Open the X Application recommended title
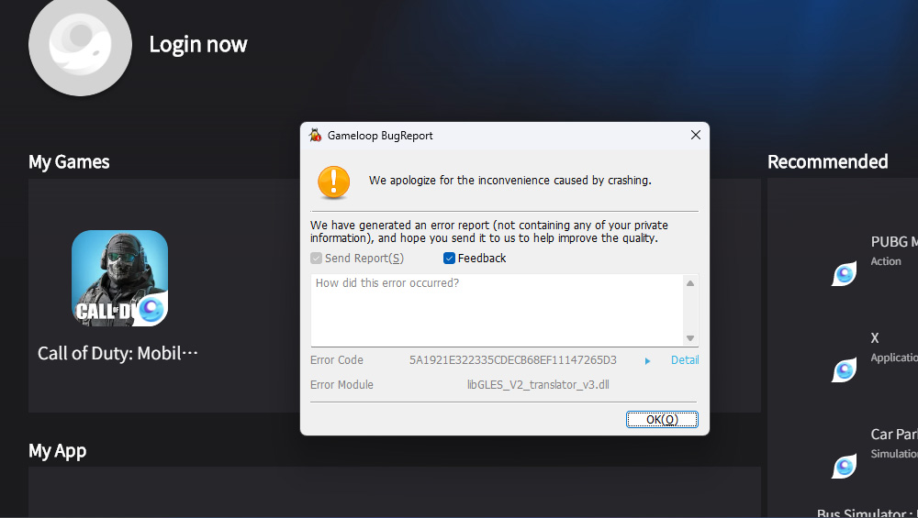Screen dimensions: 918x518 [875, 338]
